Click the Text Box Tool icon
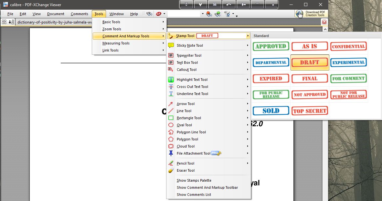Viewport: 382px width, 201px height. click(x=171, y=62)
